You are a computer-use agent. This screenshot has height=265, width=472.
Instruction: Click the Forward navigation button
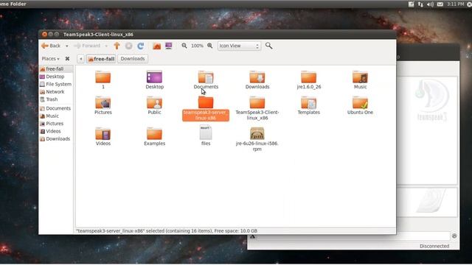(87, 46)
